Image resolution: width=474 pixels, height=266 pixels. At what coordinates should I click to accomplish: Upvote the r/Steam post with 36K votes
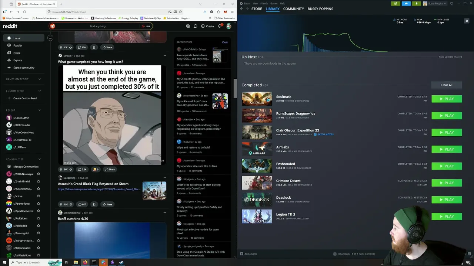[61, 169]
